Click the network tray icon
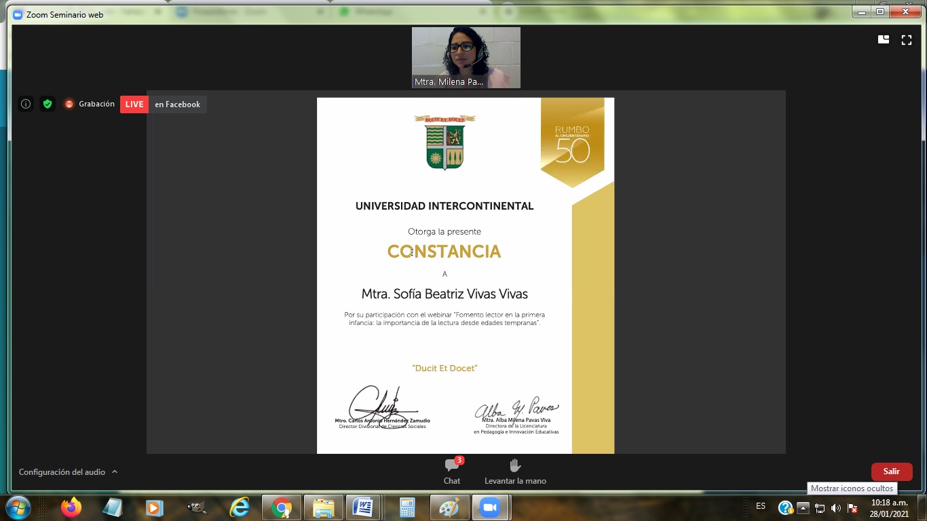 tap(820, 508)
